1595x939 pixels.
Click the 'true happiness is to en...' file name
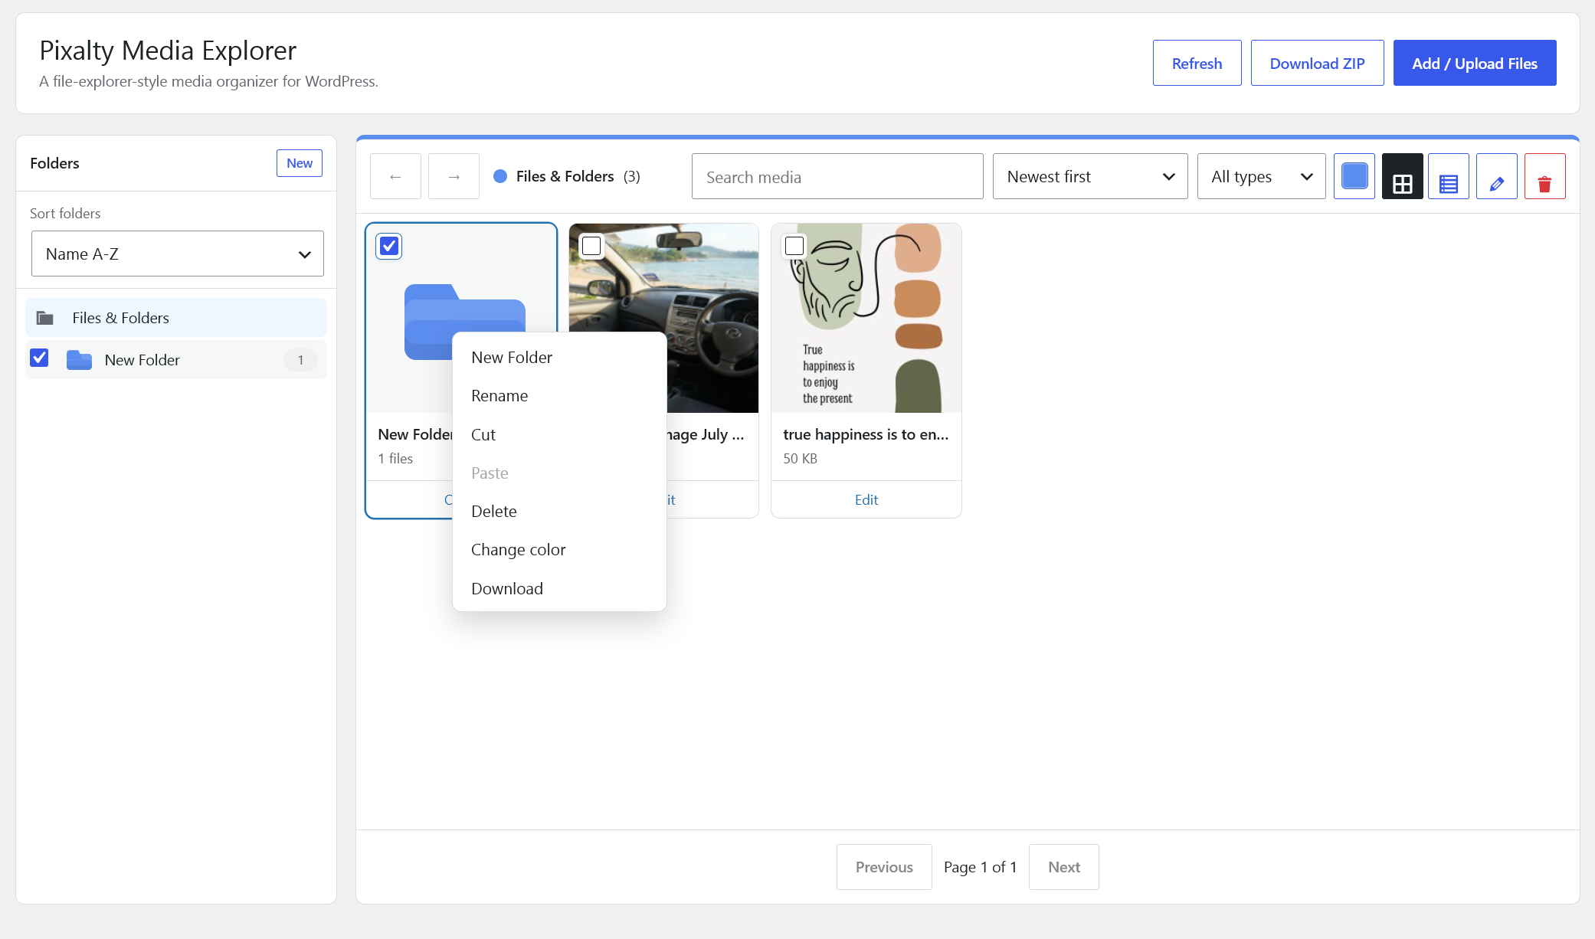[866, 434]
